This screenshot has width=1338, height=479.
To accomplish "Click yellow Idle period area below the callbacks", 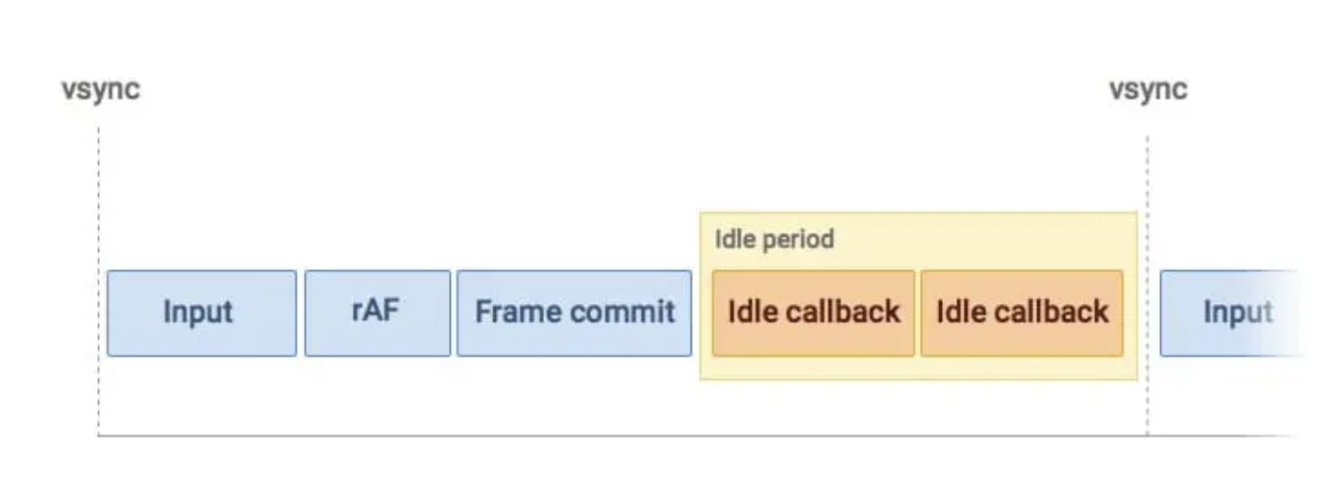I will tap(918, 368).
